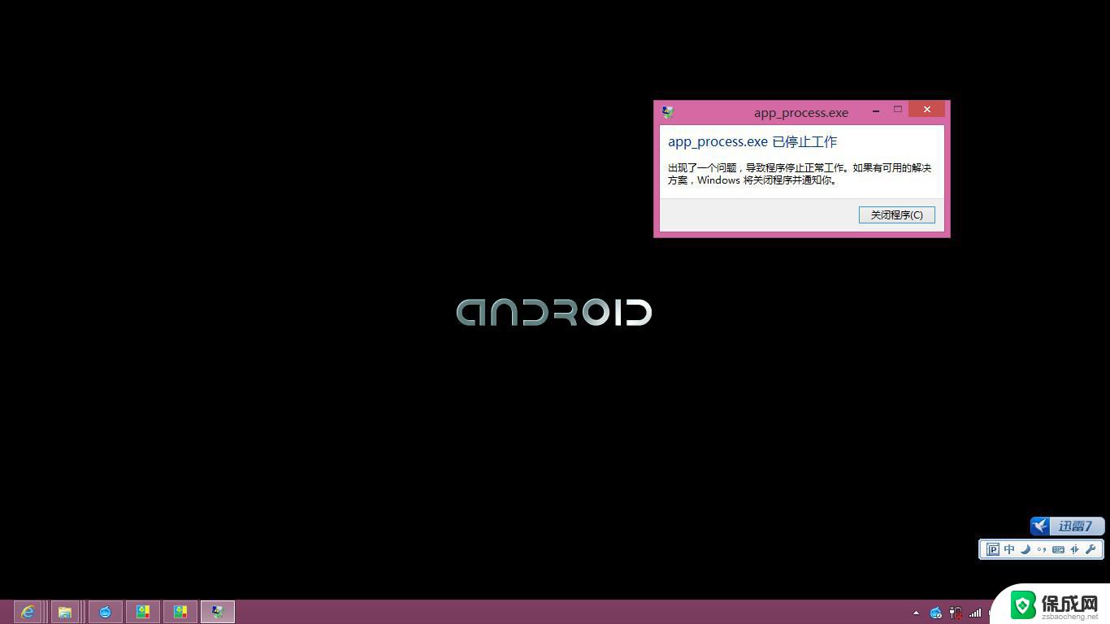
Task: Switch to the app_process.exe taskbar button
Action: click(217, 612)
